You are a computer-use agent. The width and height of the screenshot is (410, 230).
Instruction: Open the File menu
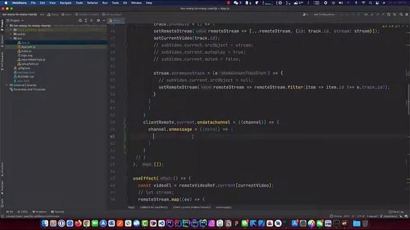pos(33,3)
